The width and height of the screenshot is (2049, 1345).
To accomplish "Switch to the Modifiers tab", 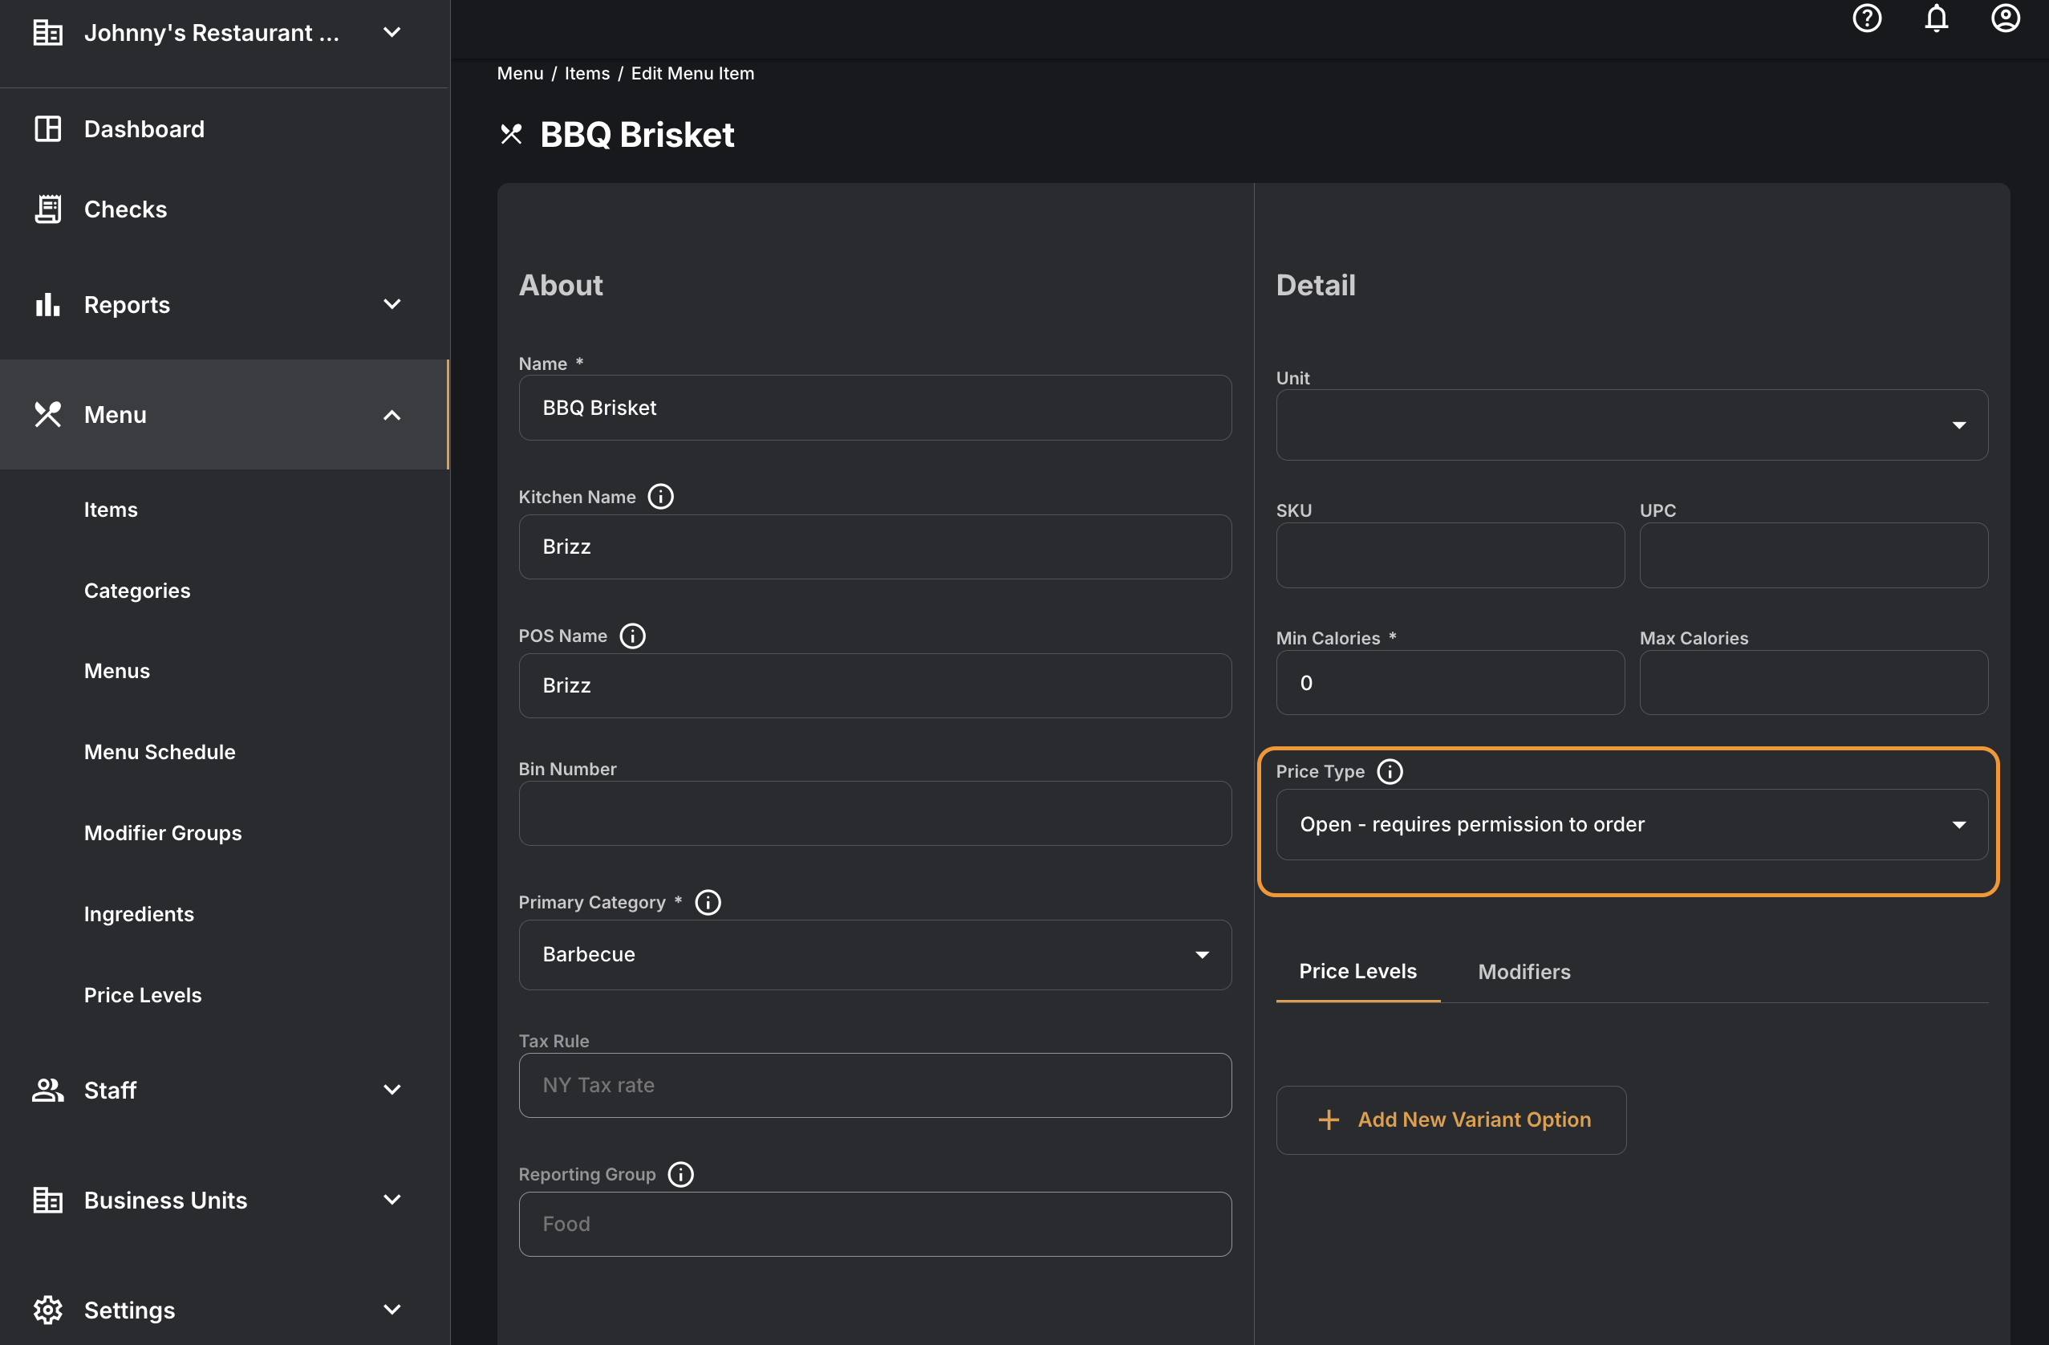I will coord(1524,972).
